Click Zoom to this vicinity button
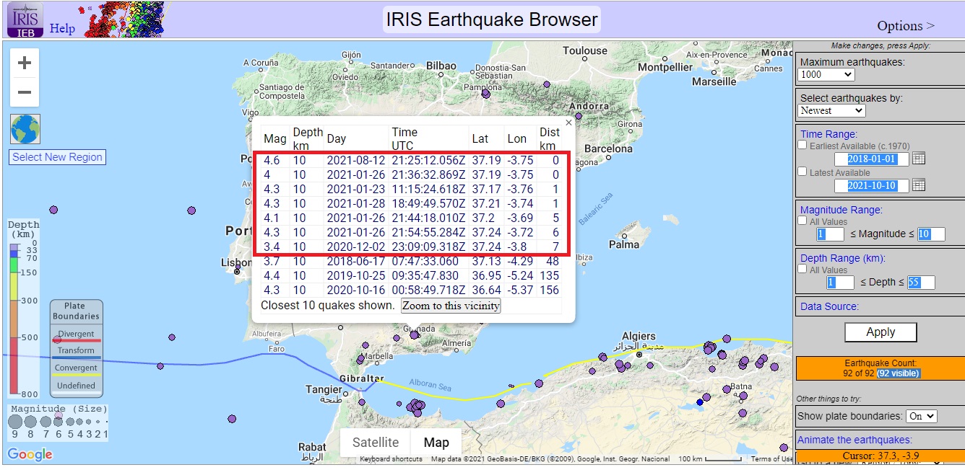Screen dimensions: 965x470 (x=451, y=306)
